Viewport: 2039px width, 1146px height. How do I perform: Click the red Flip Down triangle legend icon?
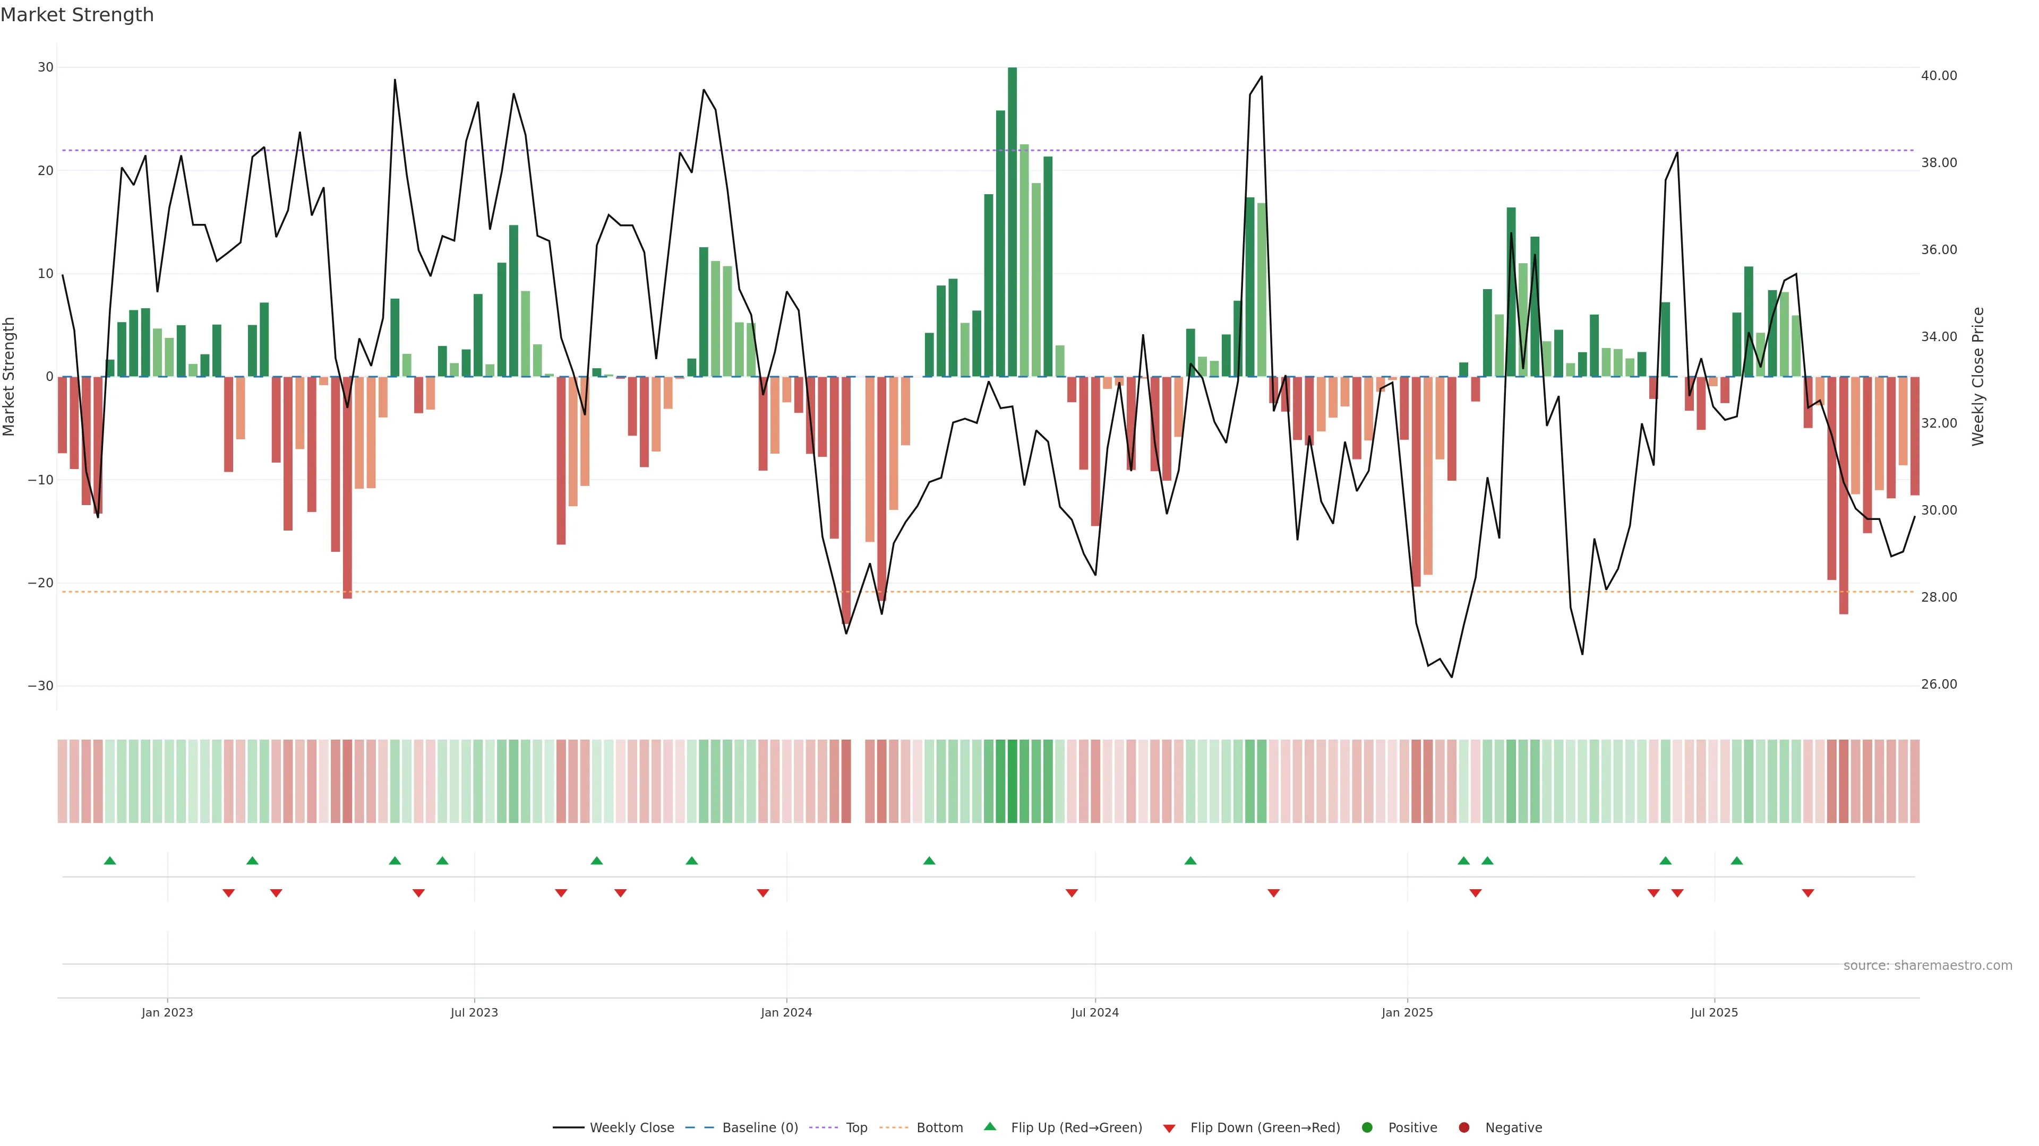pos(1169,1128)
